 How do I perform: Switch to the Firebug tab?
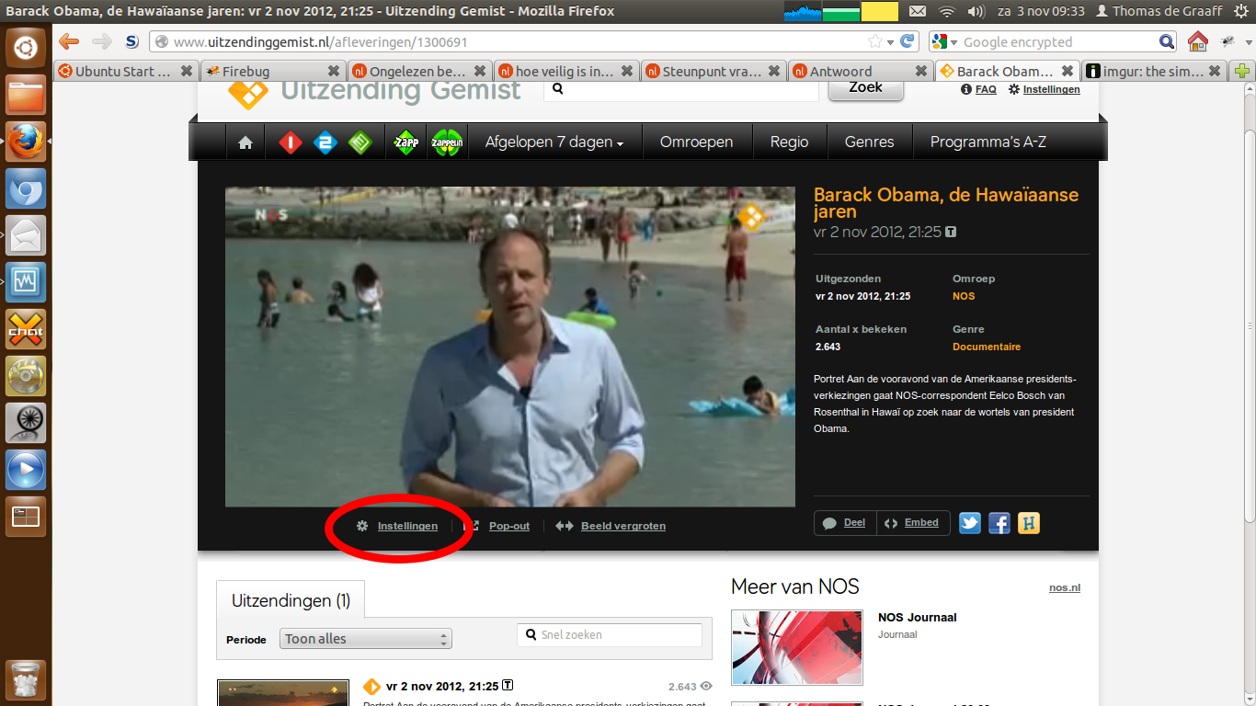tap(273, 71)
